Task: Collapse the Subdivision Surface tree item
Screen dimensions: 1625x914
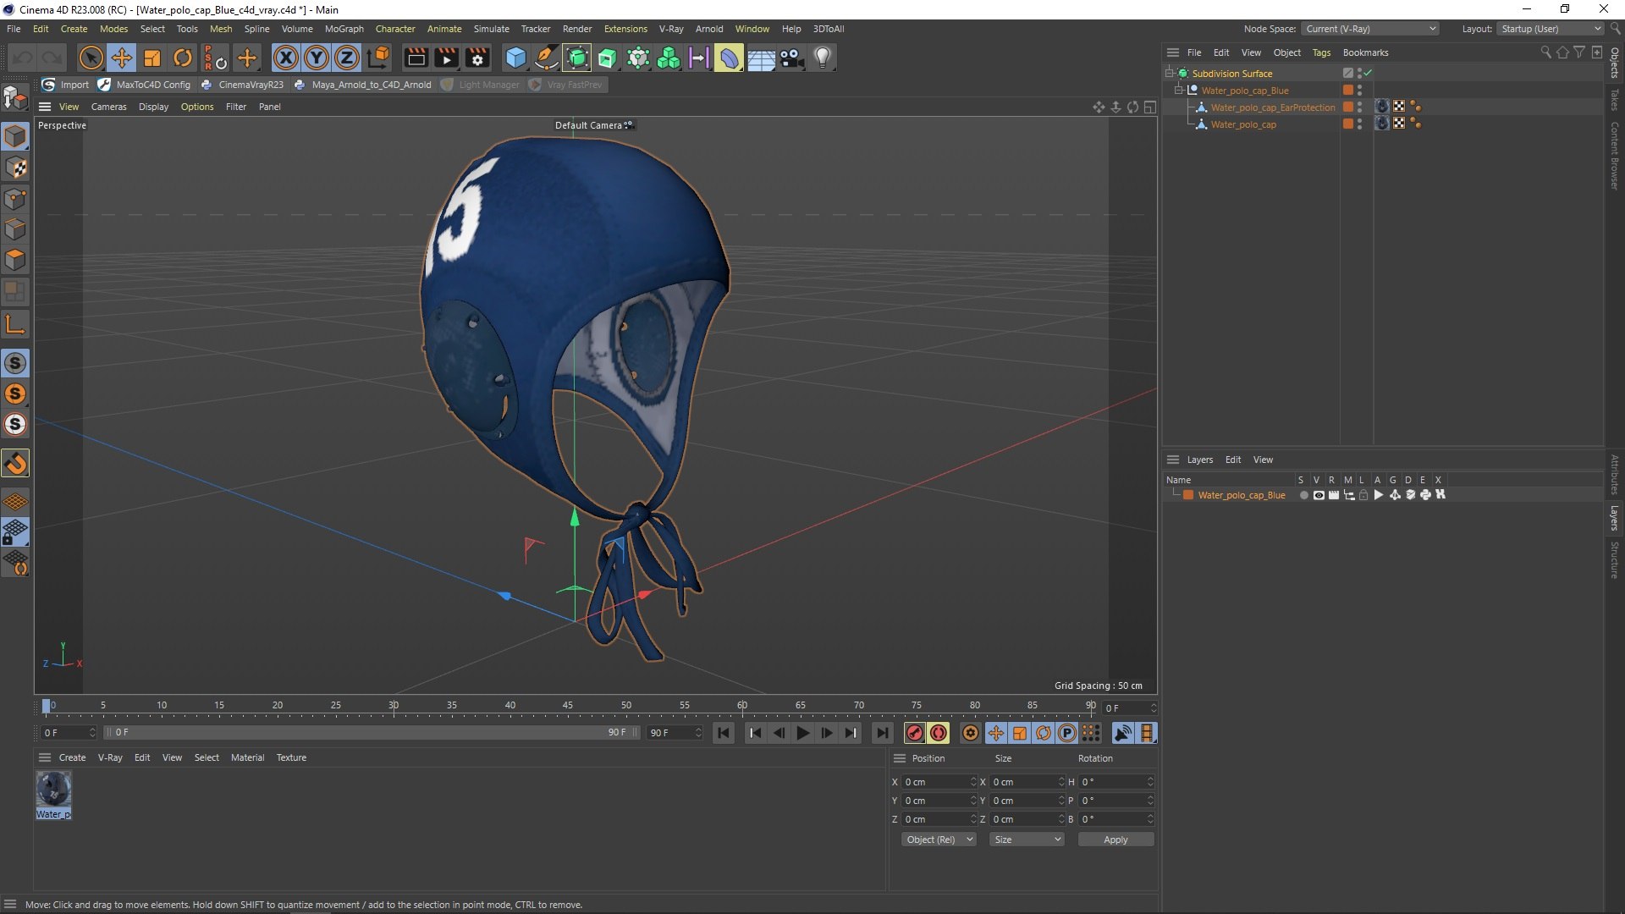Action: point(1169,74)
